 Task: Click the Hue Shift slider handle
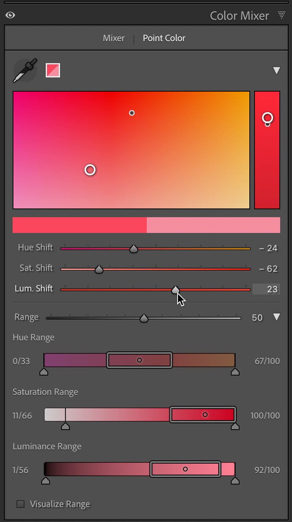point(133,248)
